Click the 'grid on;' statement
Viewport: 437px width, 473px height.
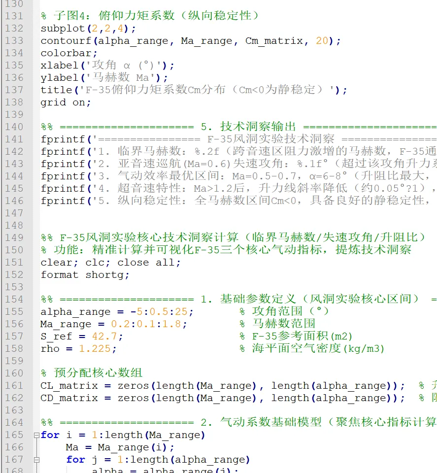(66, 102)
